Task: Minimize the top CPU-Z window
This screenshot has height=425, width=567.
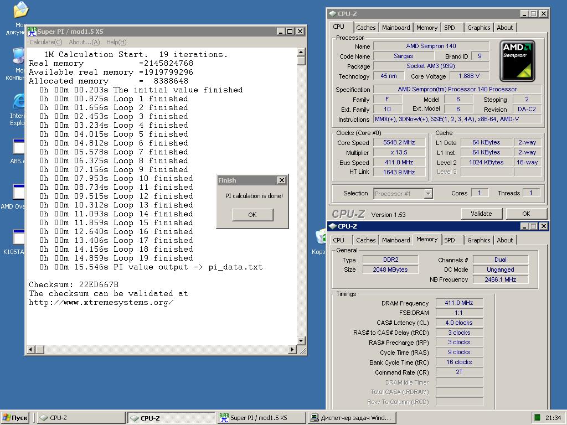Action: point(525,14)
